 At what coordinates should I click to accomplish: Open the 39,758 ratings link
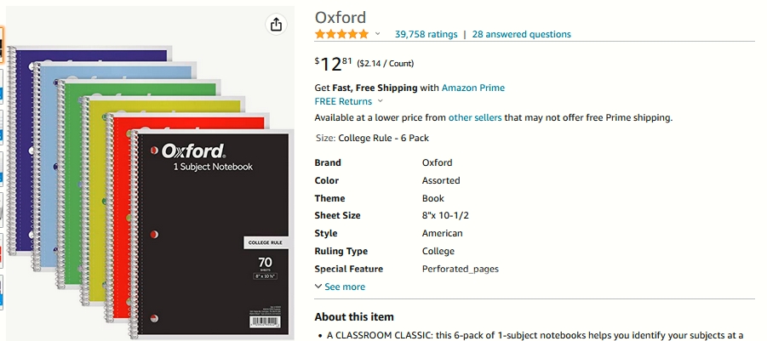click(426, 34)
